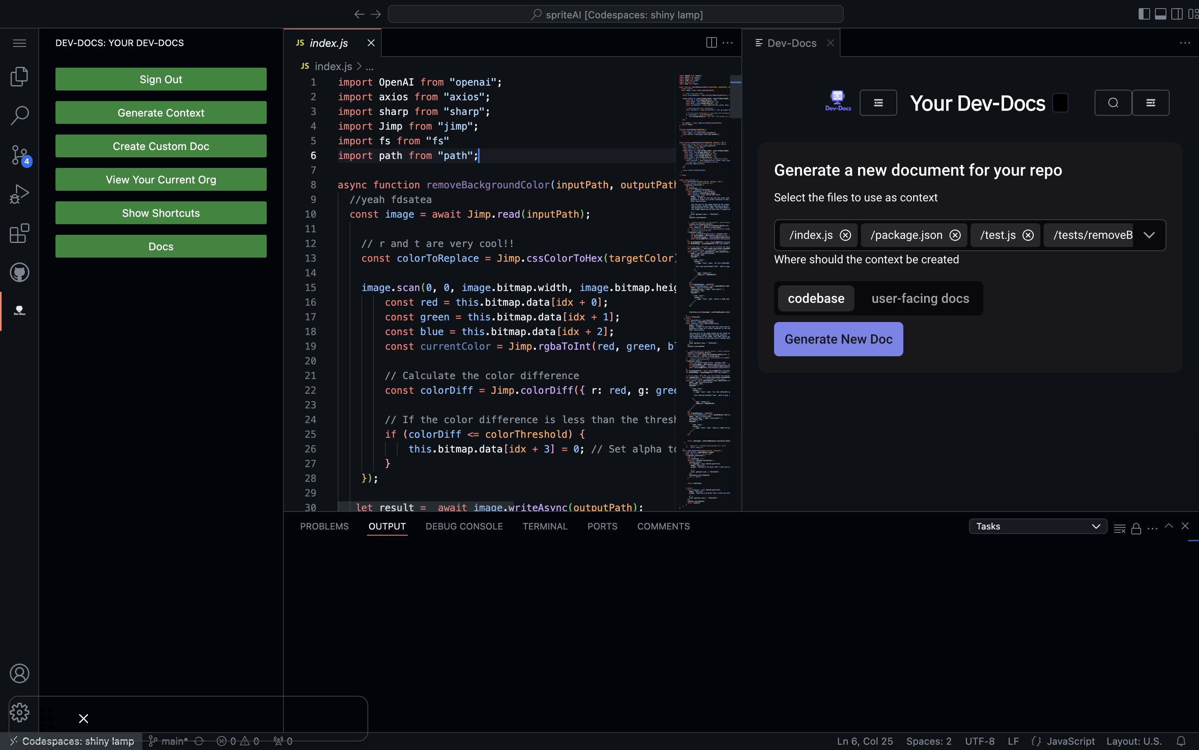The image size is (1199, 750).
Task: Open the Search view icon
Action: pos(19,115)
